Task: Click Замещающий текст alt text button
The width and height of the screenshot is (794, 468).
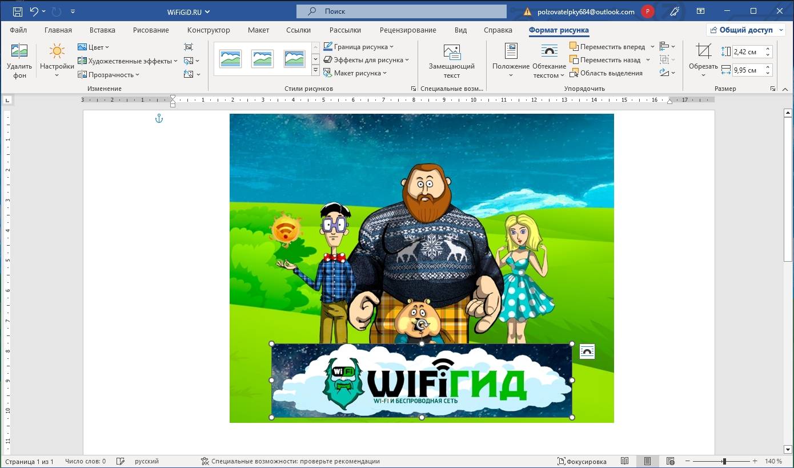Action: click(452, 61)
